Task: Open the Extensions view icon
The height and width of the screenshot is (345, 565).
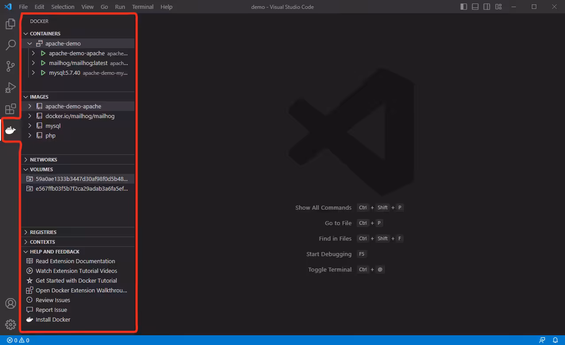Action: (10, 109)
